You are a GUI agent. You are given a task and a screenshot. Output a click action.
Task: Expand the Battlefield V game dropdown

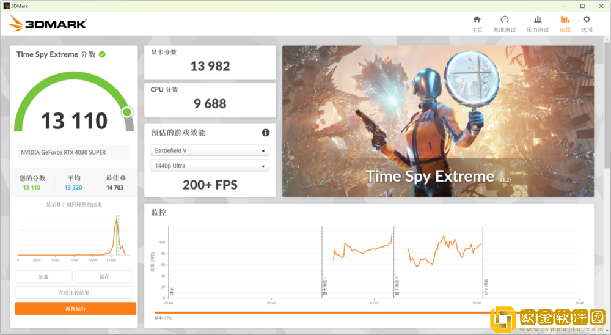coord(210,150)
